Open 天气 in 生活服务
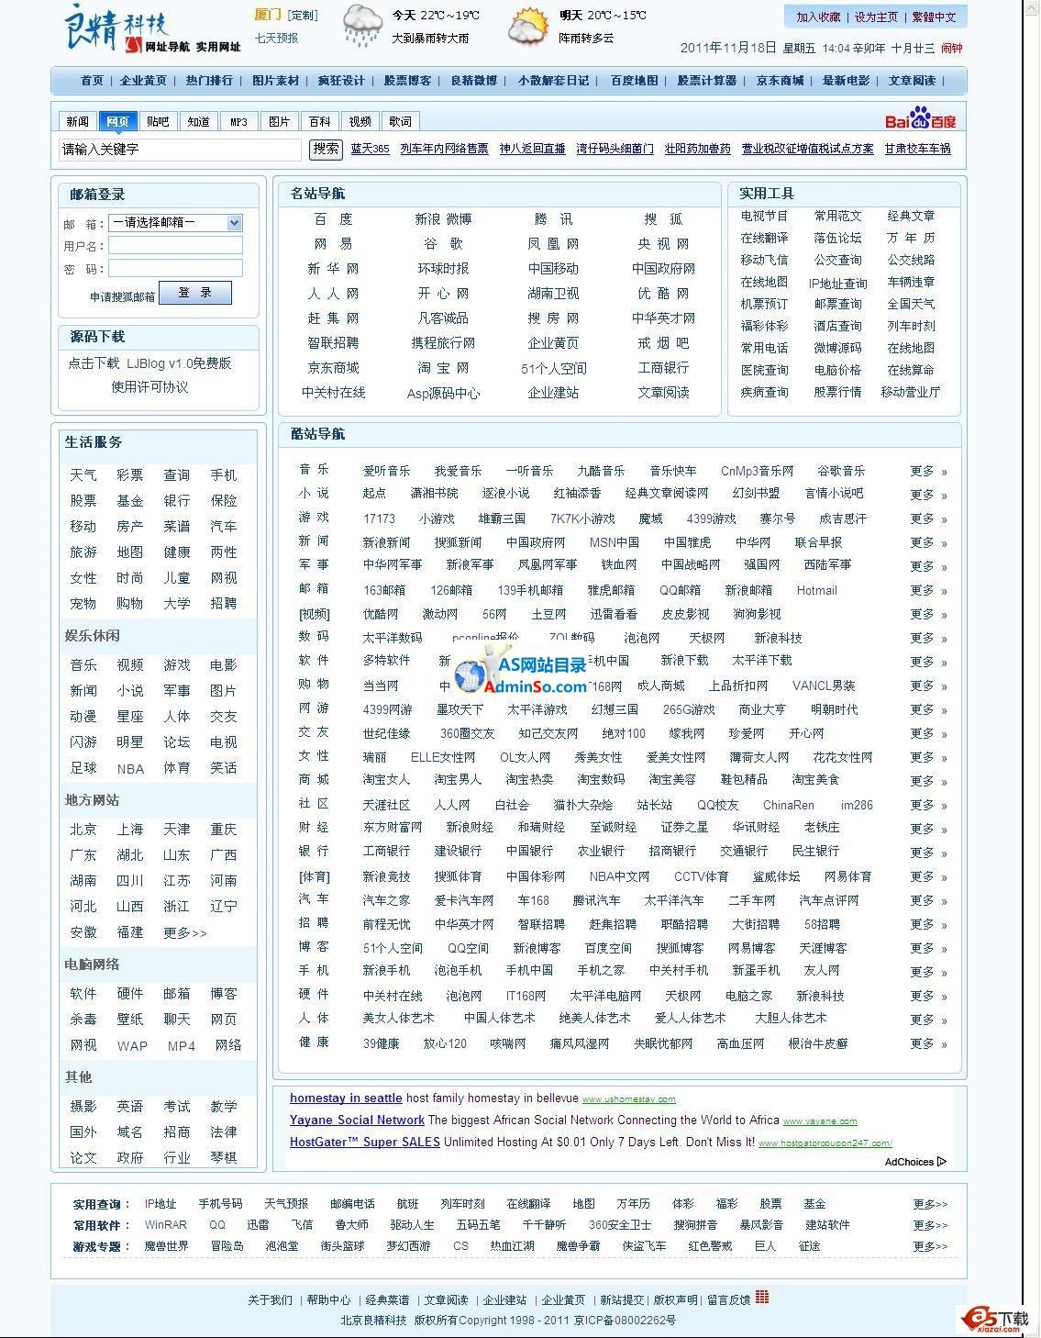Image resolution: width=1041 pixels, height=1338 pixels. click(x=83, y=475)
